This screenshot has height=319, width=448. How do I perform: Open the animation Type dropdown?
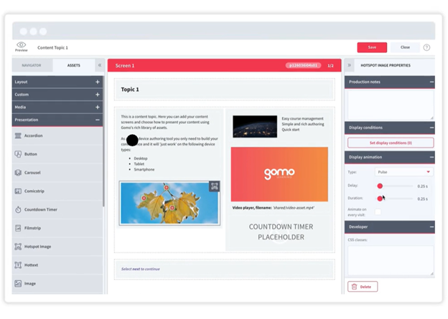(403, 172)
